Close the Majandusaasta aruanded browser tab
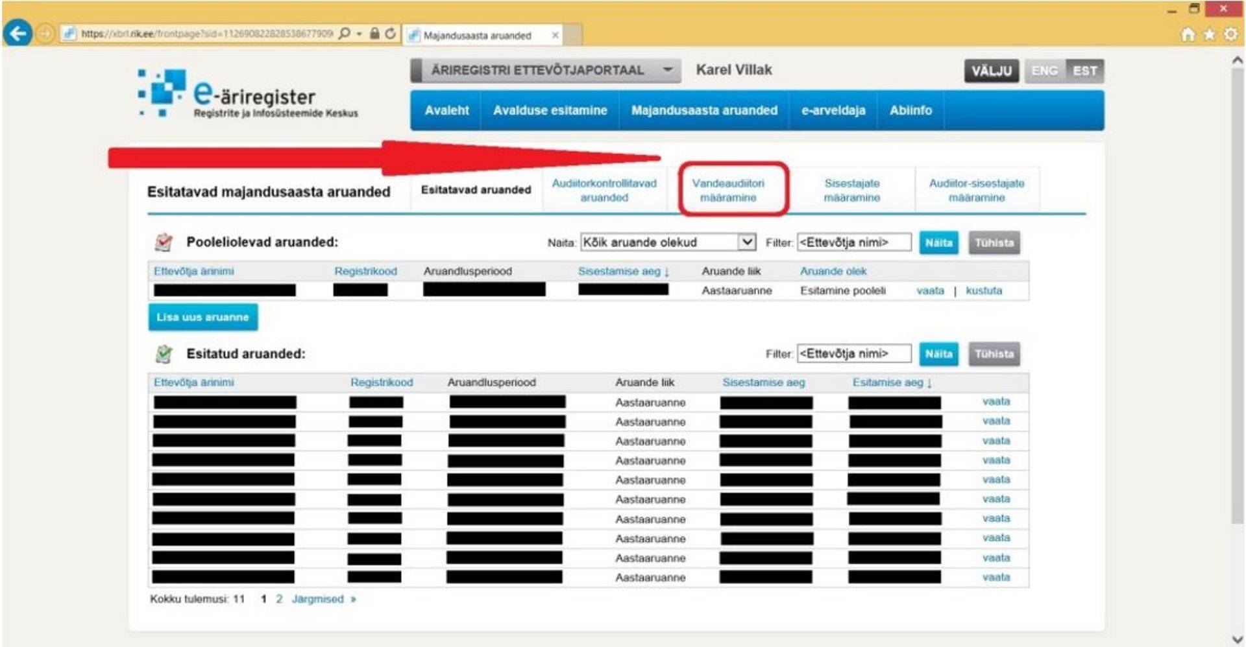The height and width of the screenshot is (647, 1246). [555, 36]
